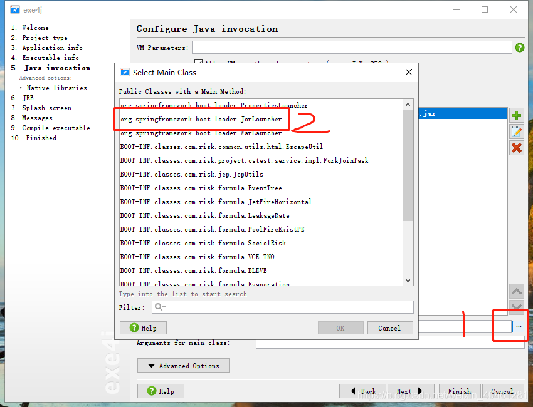Screen dimensions: 533x407
Task: Expand the Advanced Options section
Action: [x=183, y=365]
